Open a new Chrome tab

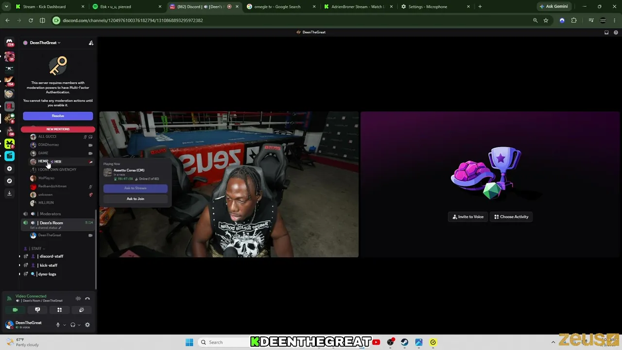click(x=480, y=7)
